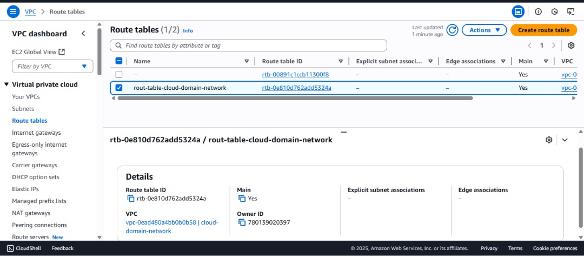The width and height of the screenshot is (584, 256).
Task: Copy the Route table ID value
Action: (131, 198)
